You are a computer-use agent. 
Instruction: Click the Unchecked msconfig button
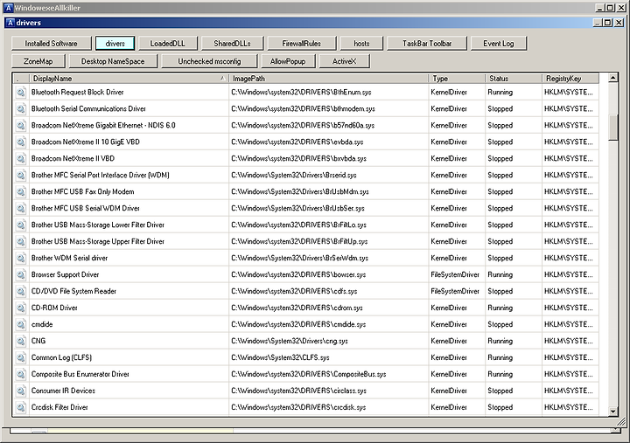[x=209, y=61]
